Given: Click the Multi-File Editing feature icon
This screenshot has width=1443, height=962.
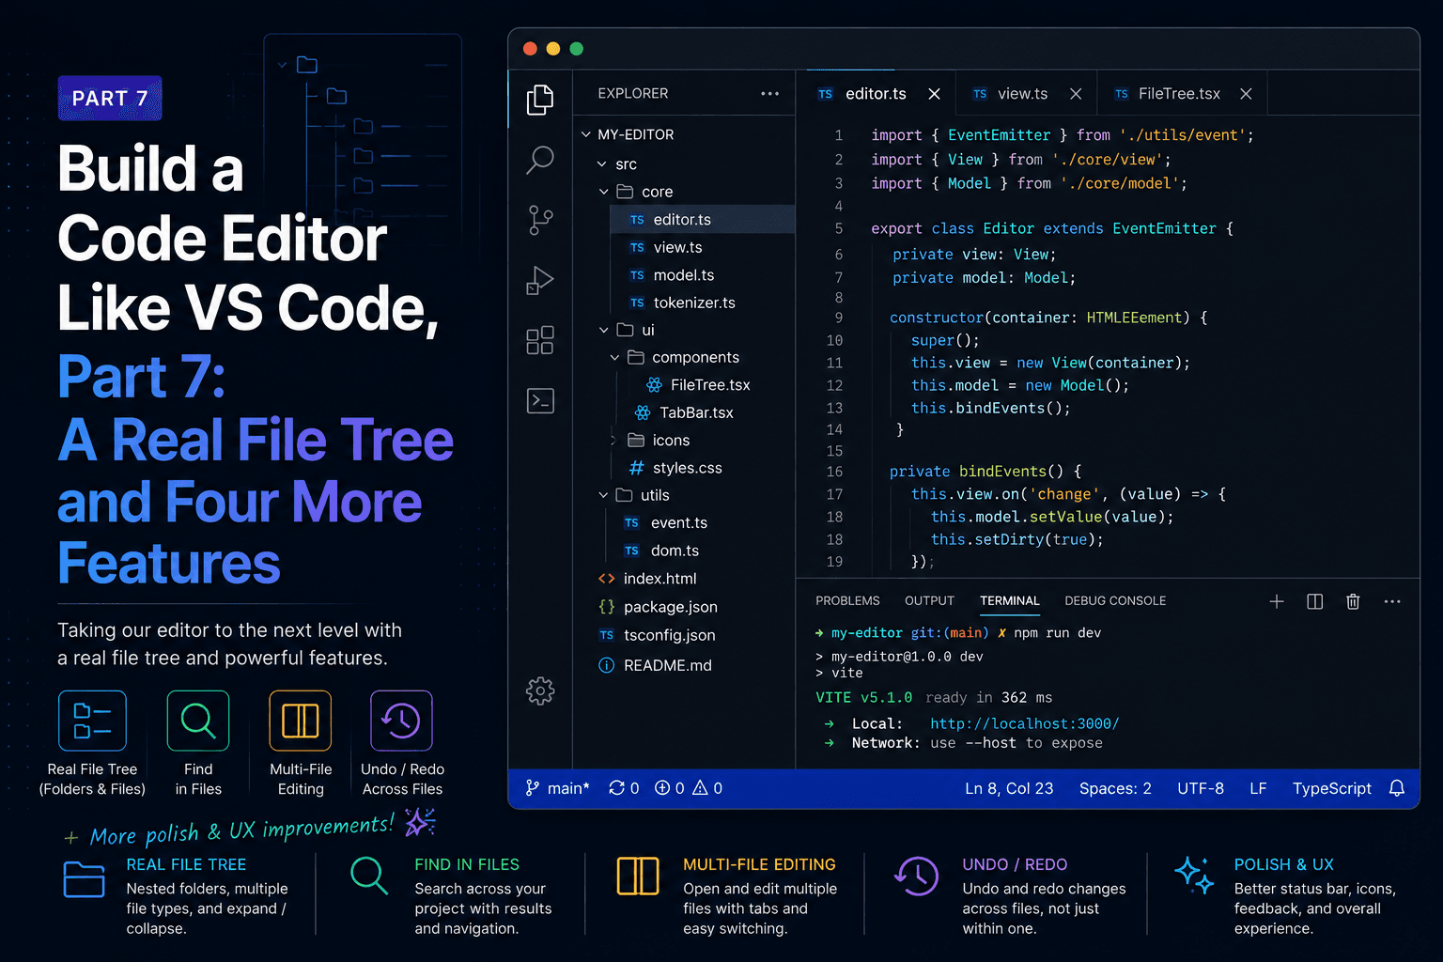Looking at the screenshot, I should pos(301,721).
